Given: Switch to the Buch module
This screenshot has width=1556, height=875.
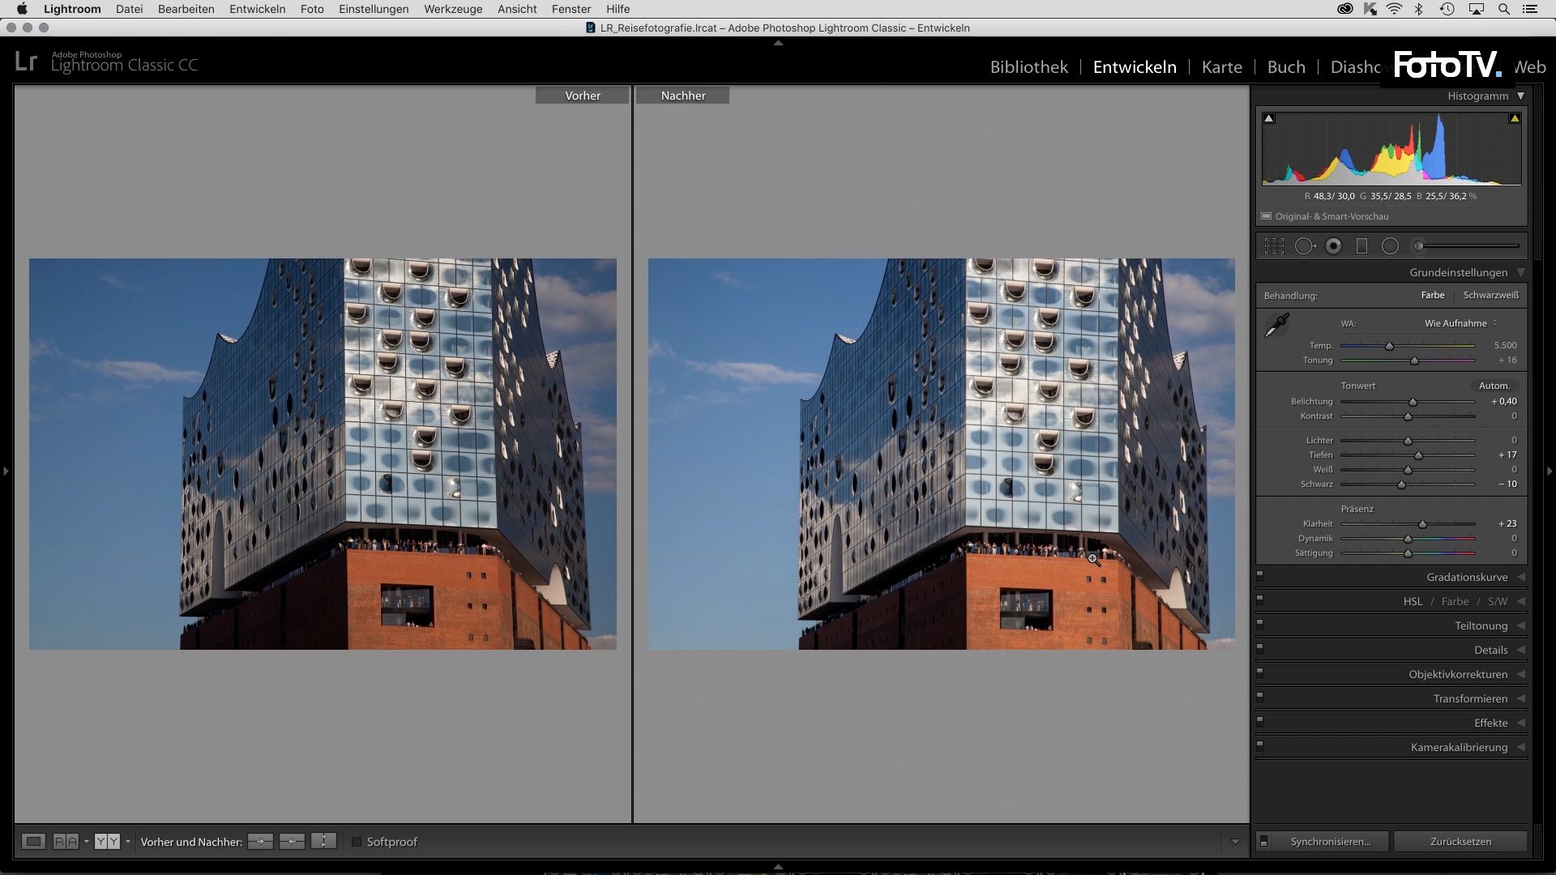Looking at the screenshot, I should click(1286, 67).
